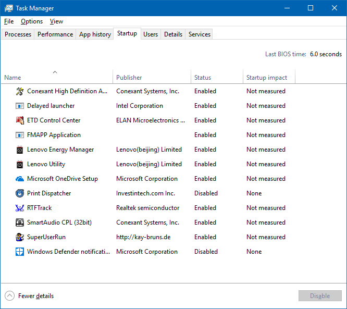Select the Print Dispatcher name
This screenshot has width=347, height=309.
point(49,193)
